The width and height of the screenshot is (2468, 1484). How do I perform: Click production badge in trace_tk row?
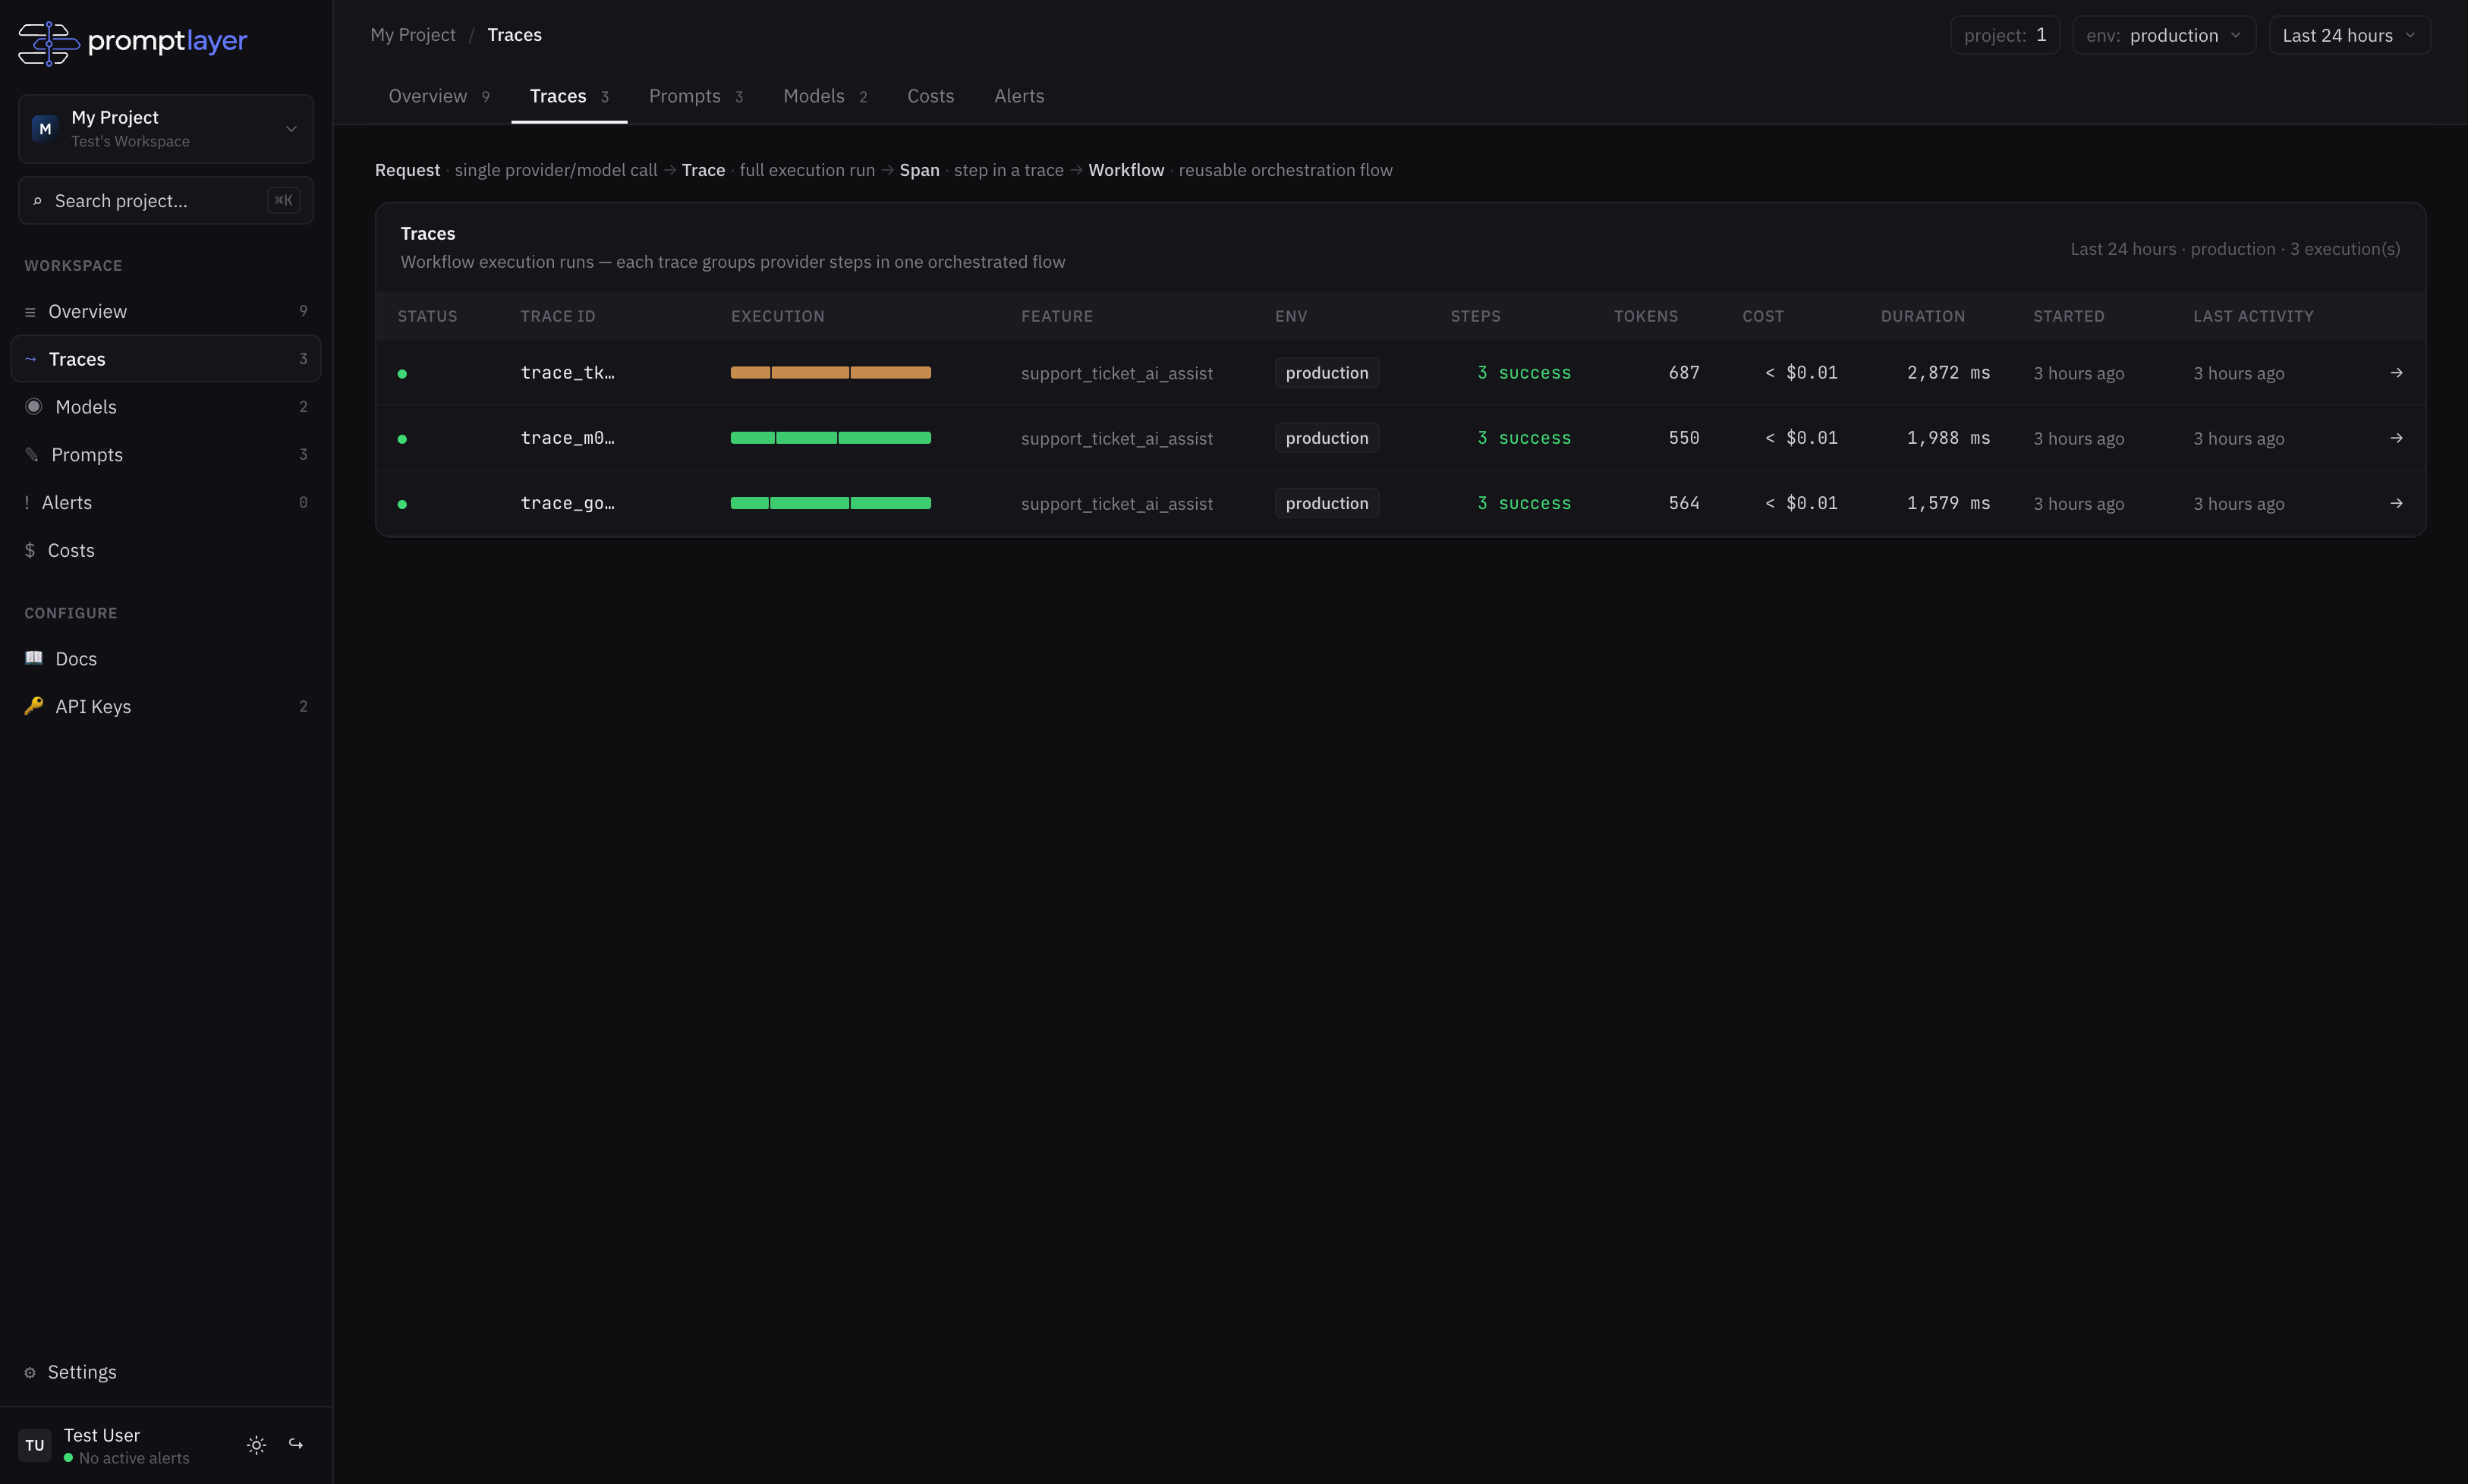pyautogui.click(x=1327, y=373)
